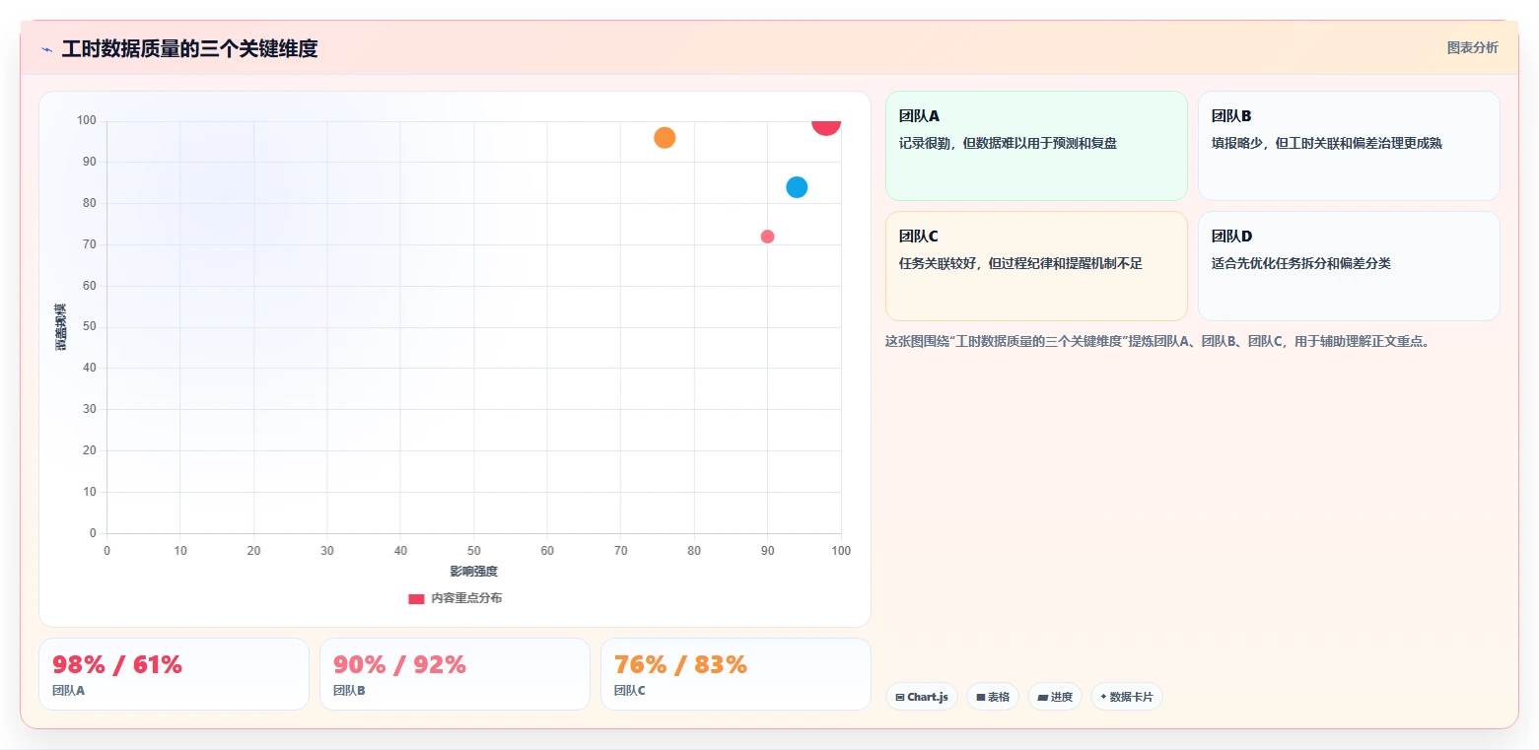The height and width of the screenshot is (750, 1539).
Task: Select the 数据卡片 tag
Action: pyautogui.click(x=1127, y=697)
